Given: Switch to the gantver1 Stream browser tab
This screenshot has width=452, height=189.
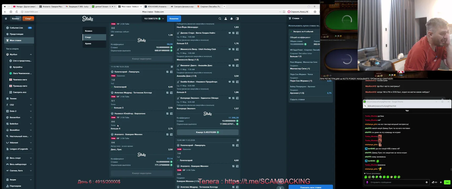Looking at the screenshot, I should (103, 7).
